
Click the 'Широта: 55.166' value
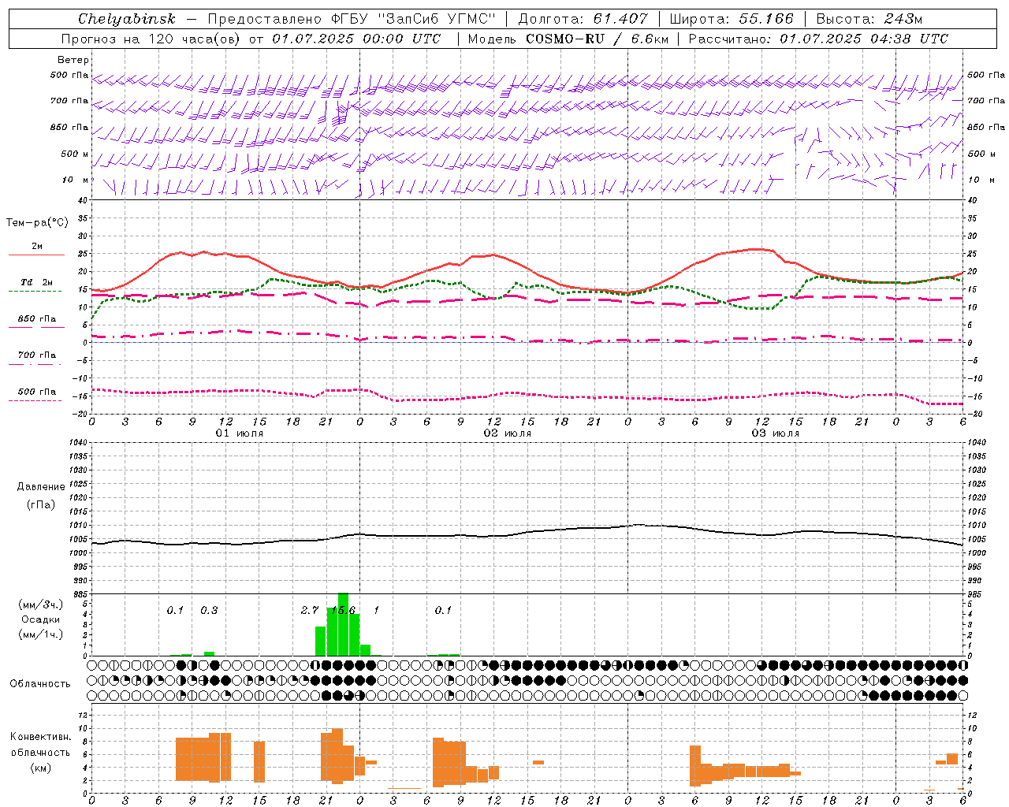click(731, 19)
